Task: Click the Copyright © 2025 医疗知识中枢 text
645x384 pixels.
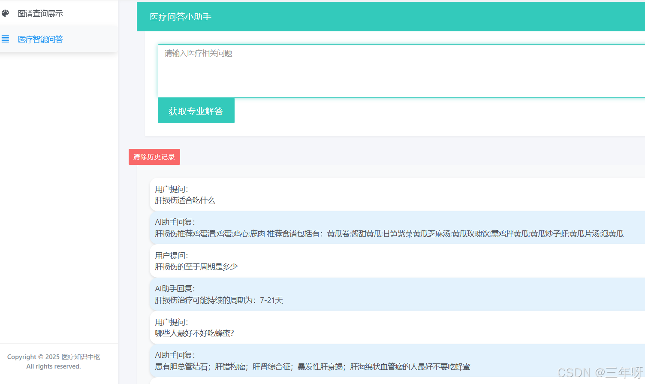Action: pyautogui.click(x=54, y=357)
